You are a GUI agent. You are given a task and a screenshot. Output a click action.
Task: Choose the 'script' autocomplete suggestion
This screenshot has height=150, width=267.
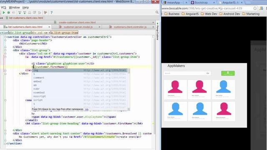(80, 100)
